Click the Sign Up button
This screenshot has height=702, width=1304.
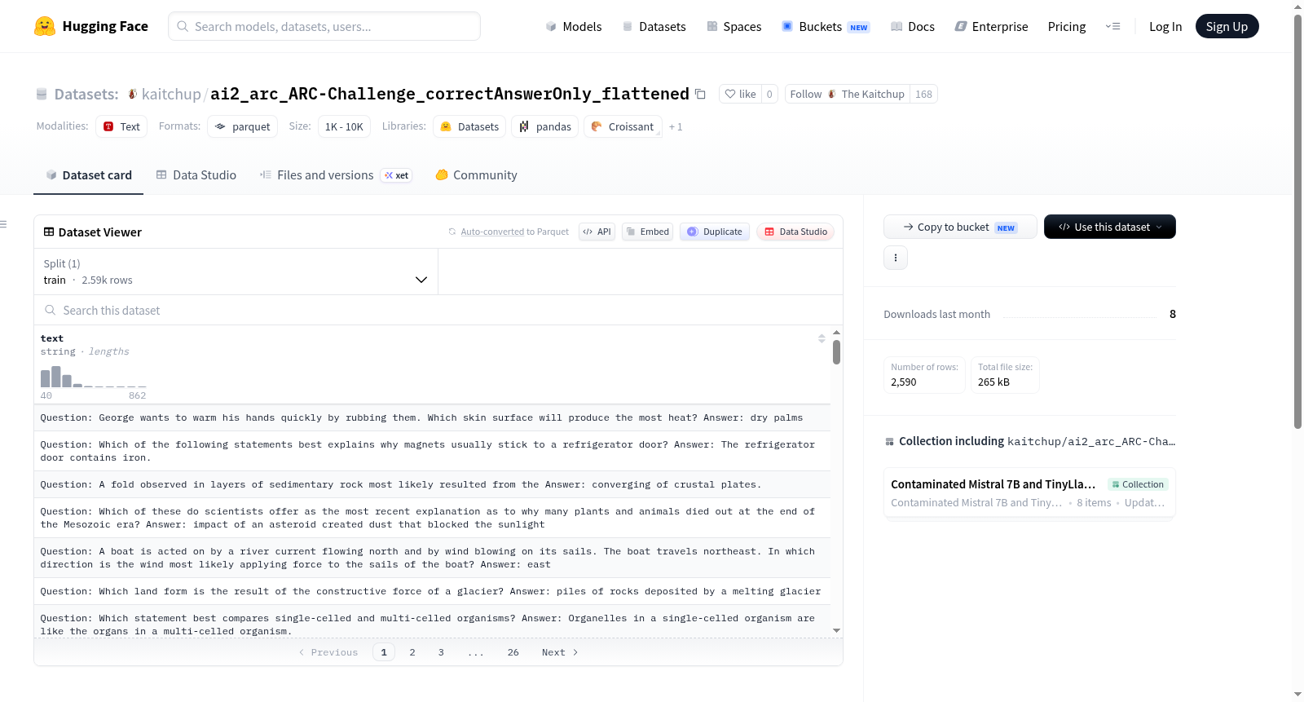(1227, 26)
